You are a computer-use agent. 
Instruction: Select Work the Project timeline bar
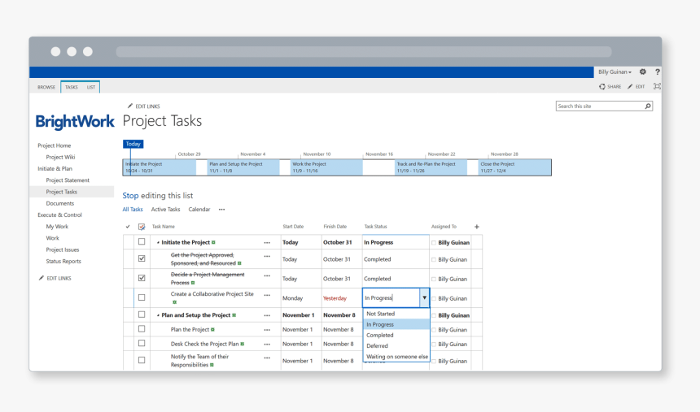[x=326, y=167]
